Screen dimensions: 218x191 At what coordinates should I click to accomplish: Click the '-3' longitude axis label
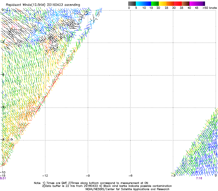pos(173,176)
